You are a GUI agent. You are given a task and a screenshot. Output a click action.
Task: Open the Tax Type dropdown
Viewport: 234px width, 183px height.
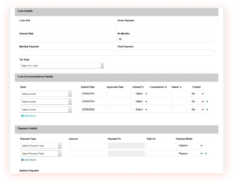(x=61, y=66)
